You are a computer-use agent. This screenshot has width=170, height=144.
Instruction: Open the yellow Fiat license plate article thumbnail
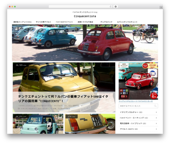pos(90,124)
